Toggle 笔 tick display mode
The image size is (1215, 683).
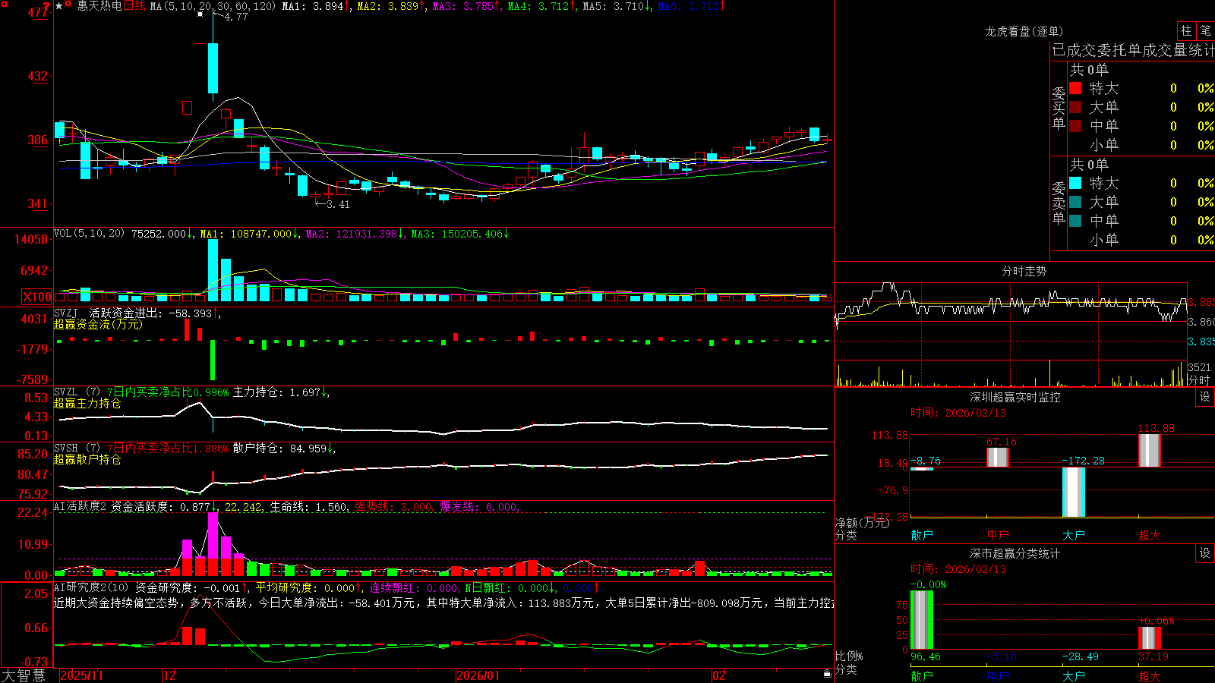tap(1205, 31)
